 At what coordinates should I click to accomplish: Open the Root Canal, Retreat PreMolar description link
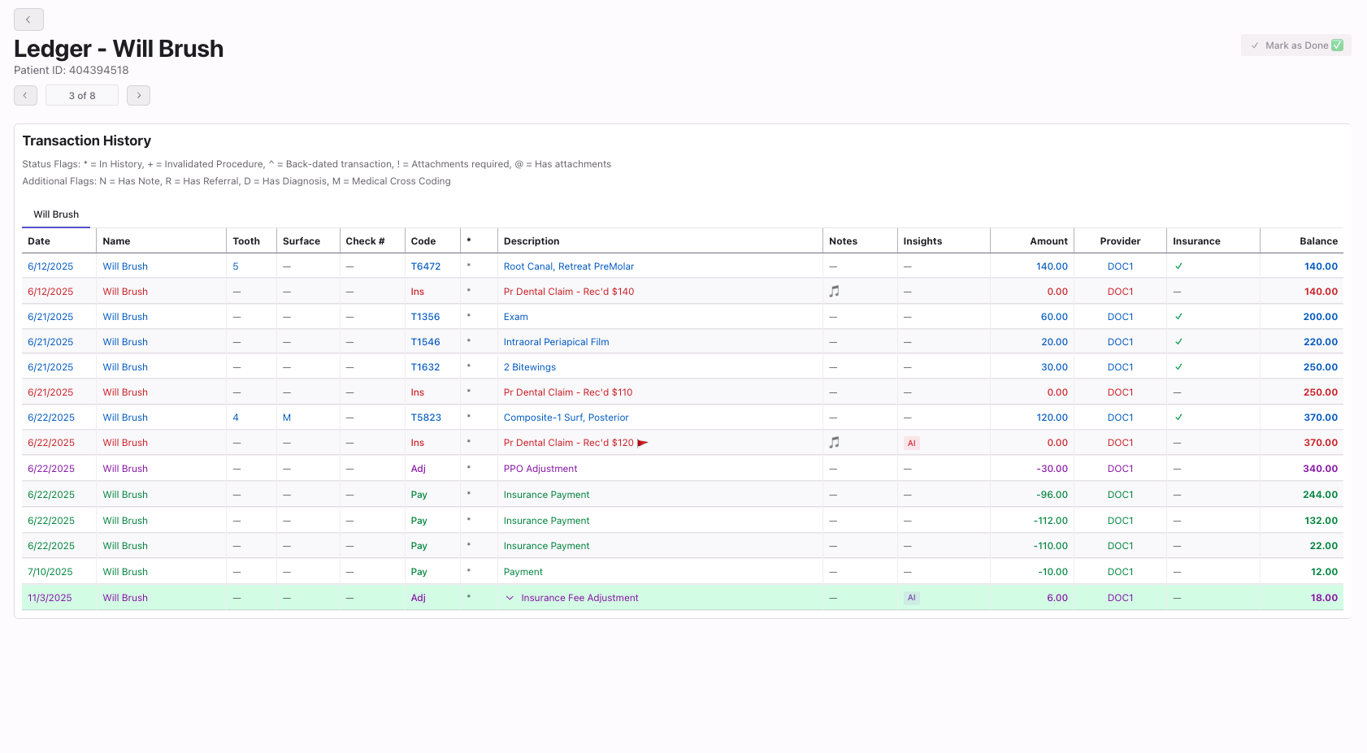[x=568, y=266]
